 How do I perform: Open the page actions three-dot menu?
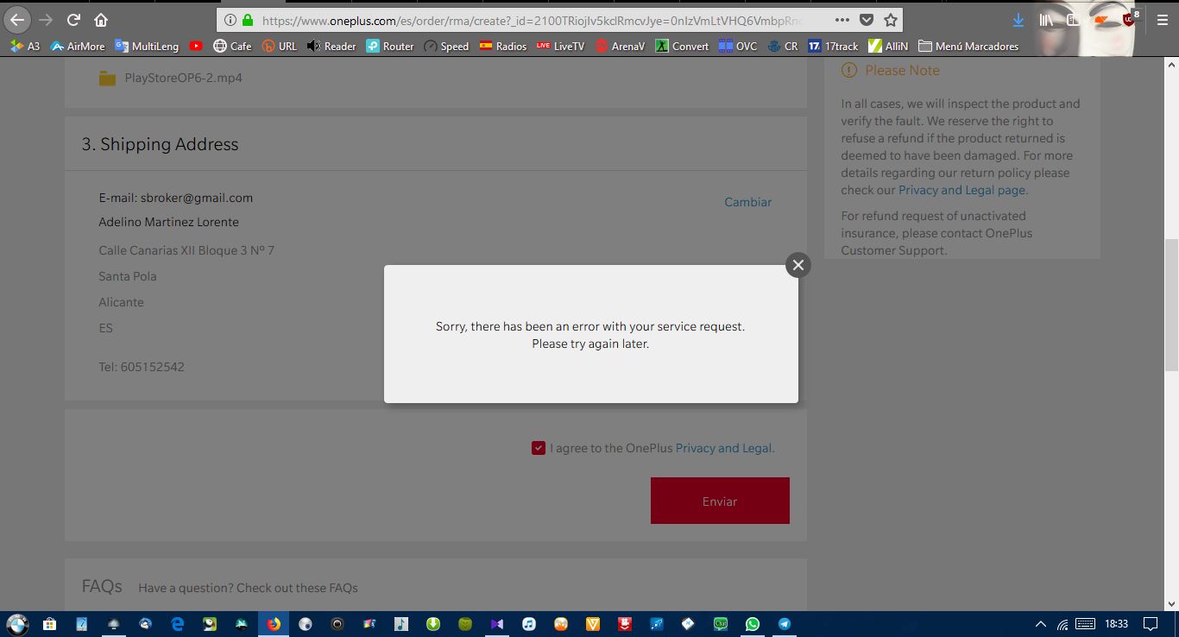[842, 20]
